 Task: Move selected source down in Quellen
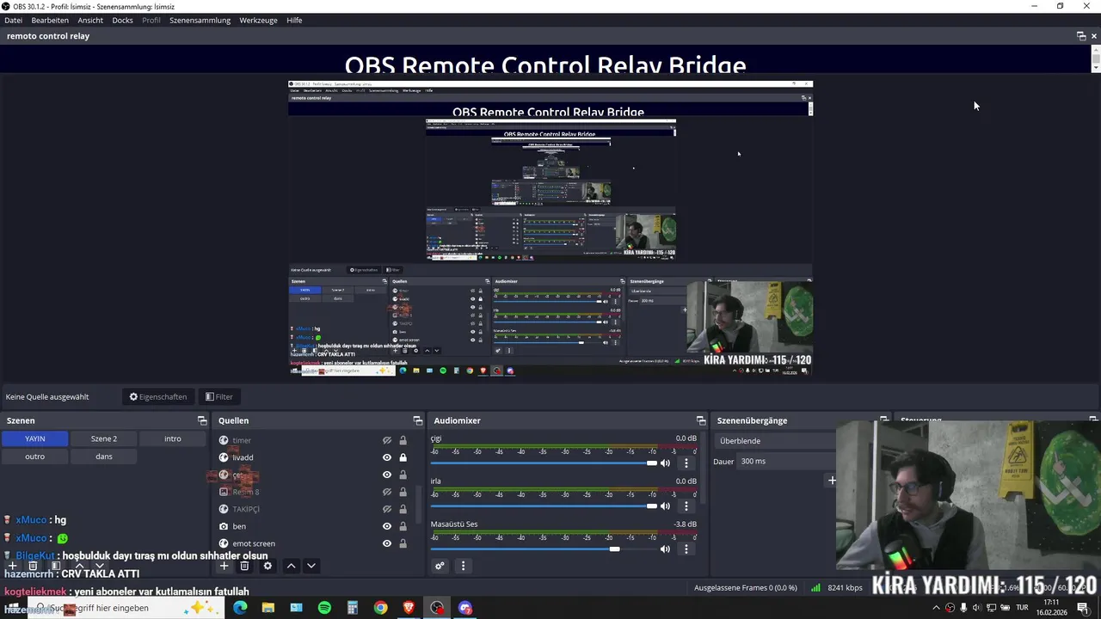click(311, 566)
